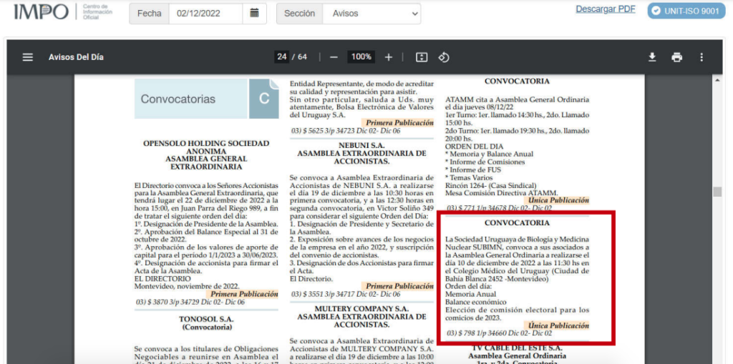Select the 100% zoom level field
The height and width of the screenshot is (364, 733).
[361, 57]
